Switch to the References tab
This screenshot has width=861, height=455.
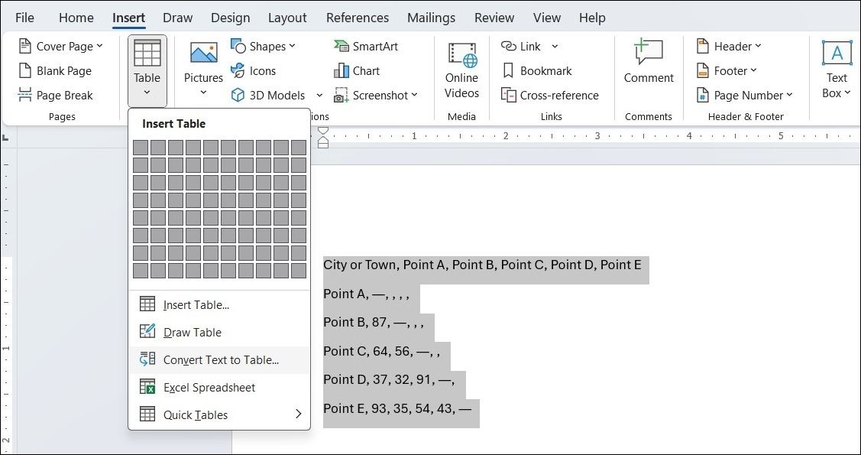point(358,18)
